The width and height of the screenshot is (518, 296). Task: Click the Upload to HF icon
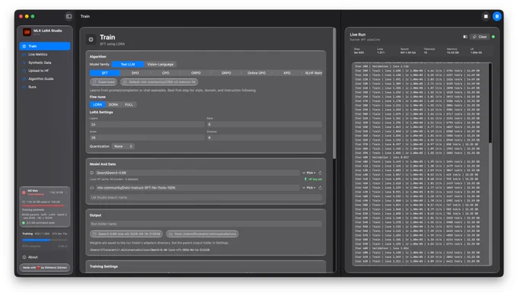(x=24, y=71)
